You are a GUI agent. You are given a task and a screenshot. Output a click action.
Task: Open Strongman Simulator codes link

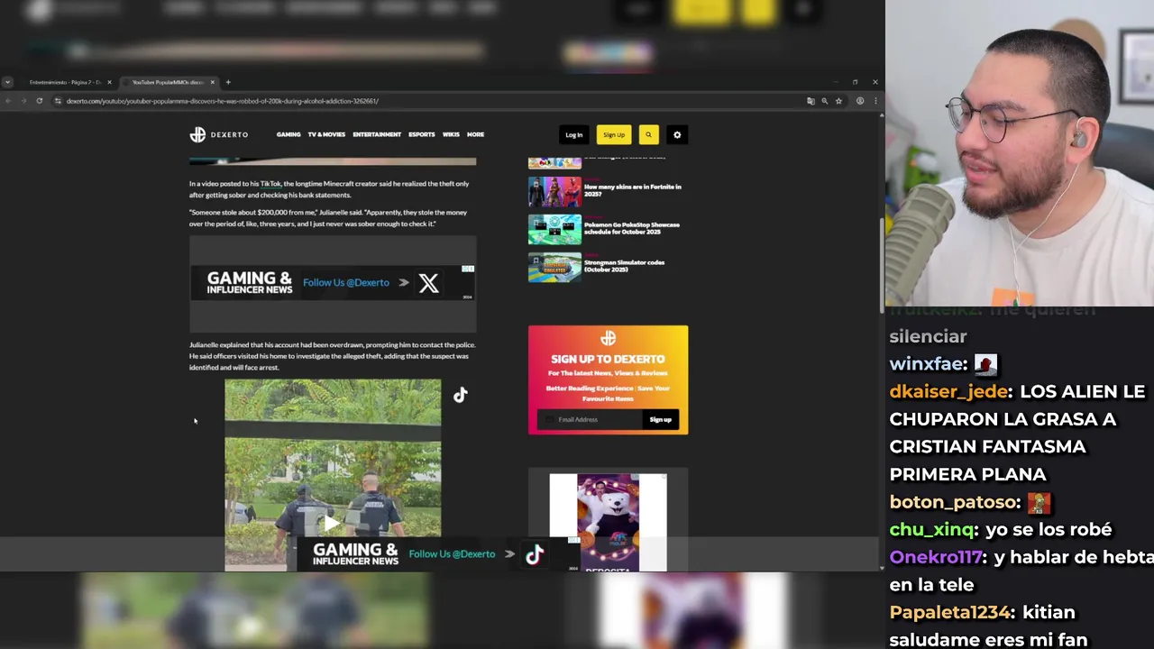click(624, 266)
